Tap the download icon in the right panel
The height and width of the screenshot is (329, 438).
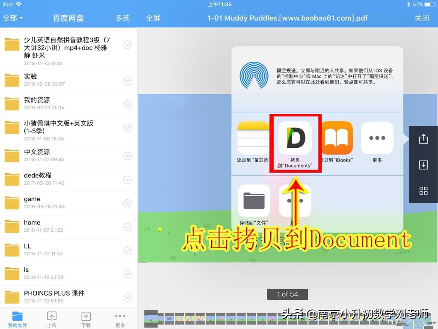pyautogui.click(x=423, y=164)
